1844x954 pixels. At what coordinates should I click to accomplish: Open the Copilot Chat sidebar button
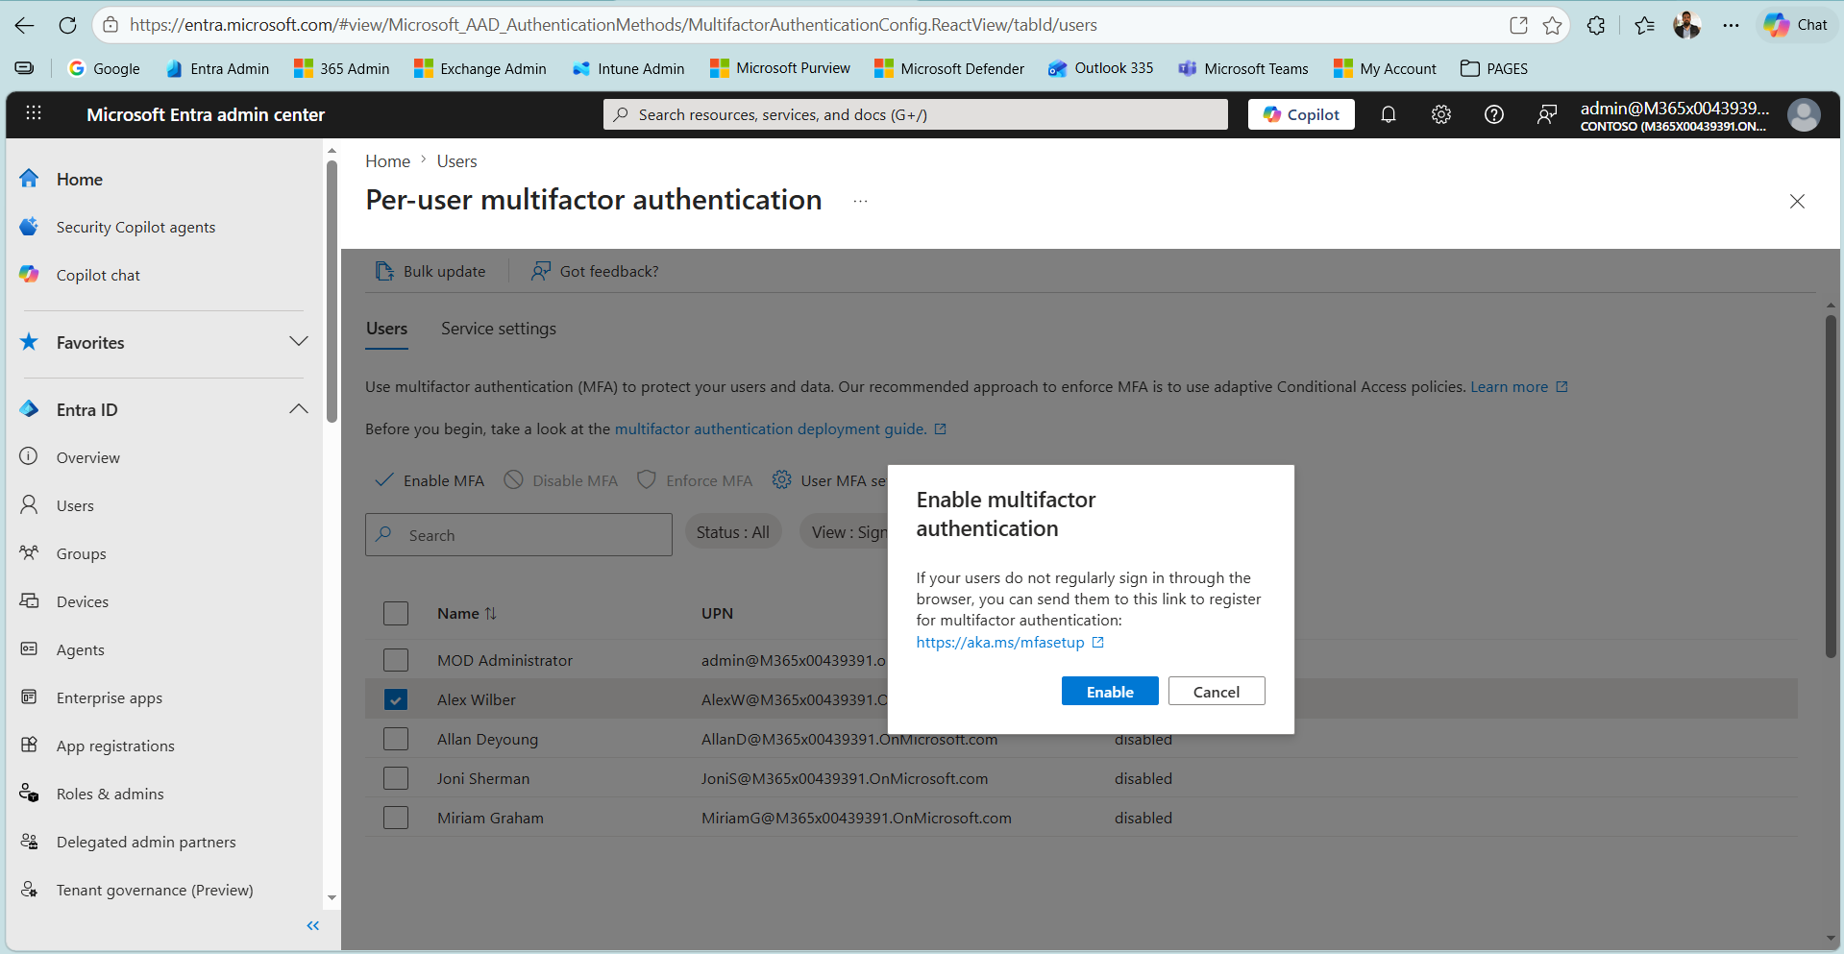[x=1796, y=25]
